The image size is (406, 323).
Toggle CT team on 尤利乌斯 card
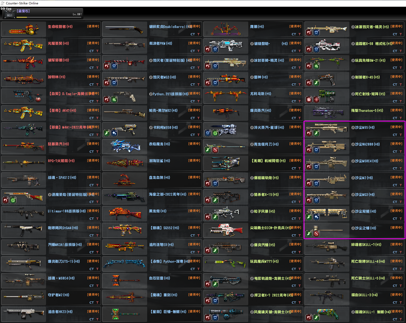[294, 101]
